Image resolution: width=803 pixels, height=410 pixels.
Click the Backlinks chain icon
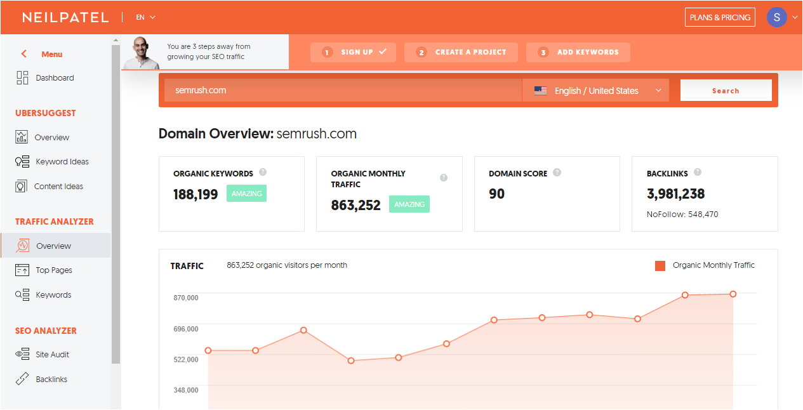[22, 380]
